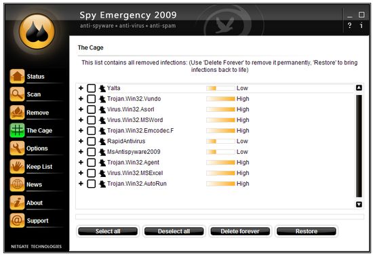Expand the Virus.Win32.Asorl entry
Screen dimensions: 373x257
point(81,109)
